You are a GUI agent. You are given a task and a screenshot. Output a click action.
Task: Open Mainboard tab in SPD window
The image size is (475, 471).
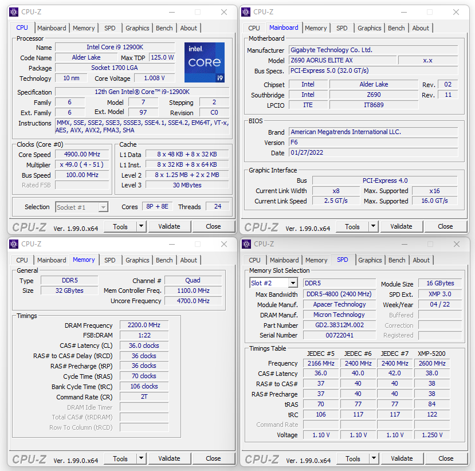284,260
